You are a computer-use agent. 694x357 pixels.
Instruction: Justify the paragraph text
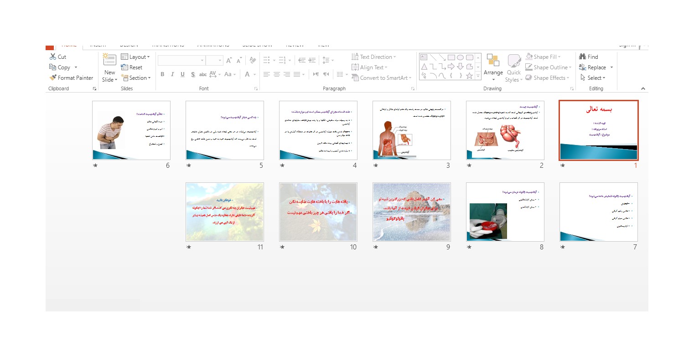[x=297, y=74]
